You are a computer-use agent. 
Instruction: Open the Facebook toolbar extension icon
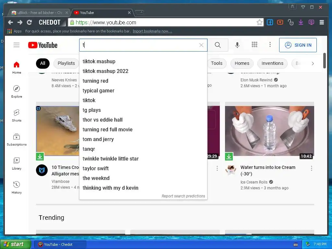tap(270, 22)
